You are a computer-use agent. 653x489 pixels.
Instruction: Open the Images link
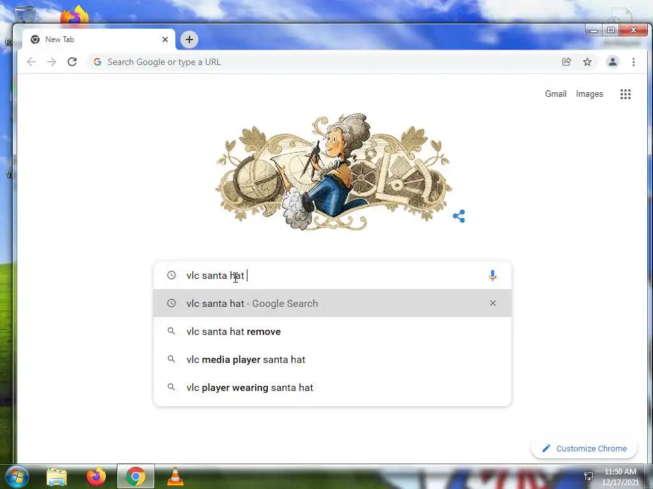tap(589, 94)
